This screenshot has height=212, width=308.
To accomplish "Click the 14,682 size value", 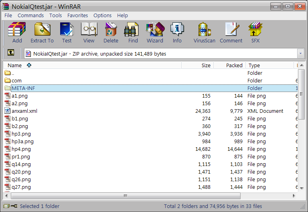I will click(203, 149).
